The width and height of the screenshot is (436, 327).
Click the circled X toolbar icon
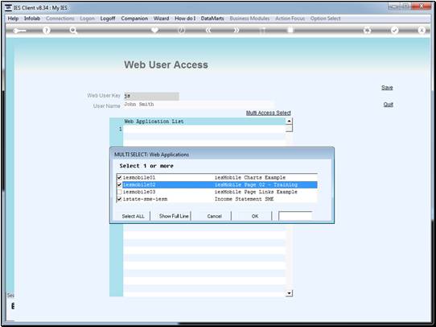click(422, 31)
